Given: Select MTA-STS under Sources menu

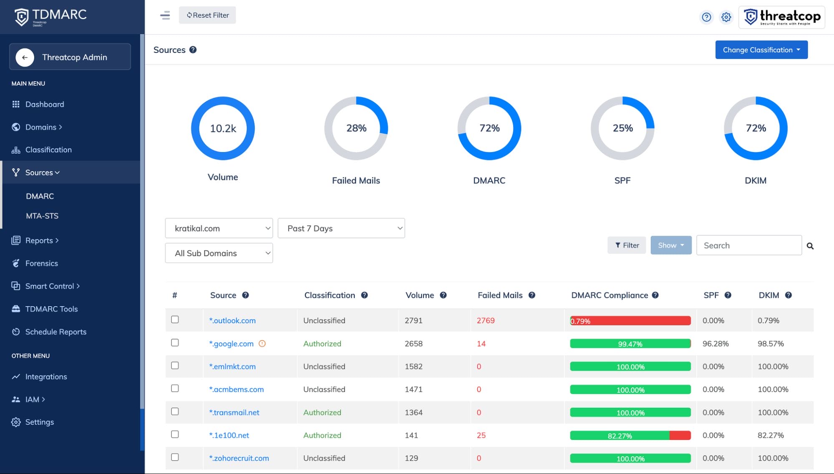Looking at the screenshot, I should click(42, 216).
